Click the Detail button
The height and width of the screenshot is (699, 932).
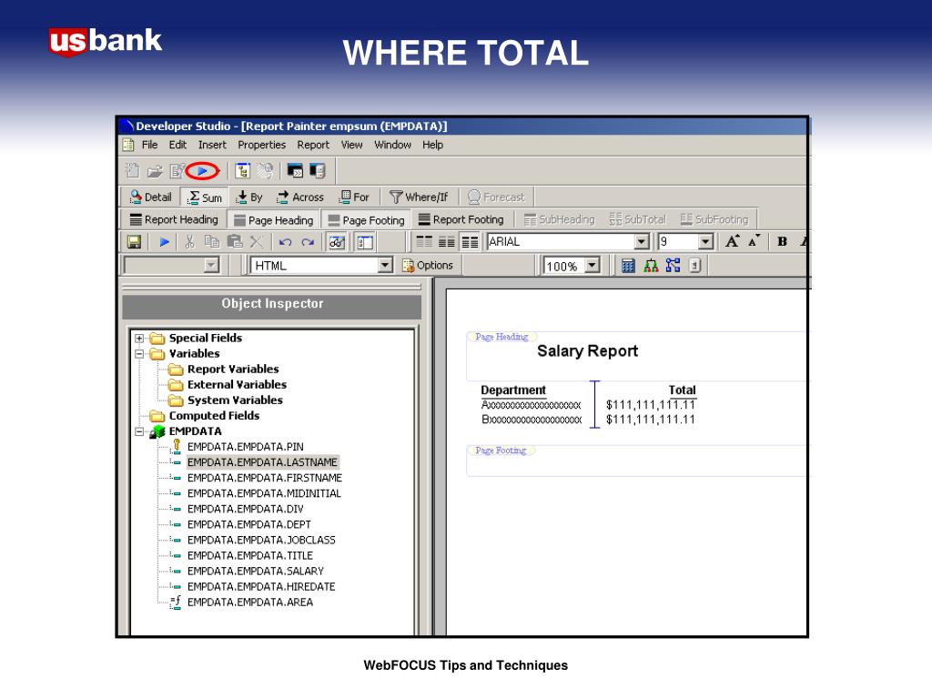[x=150, y=197]
